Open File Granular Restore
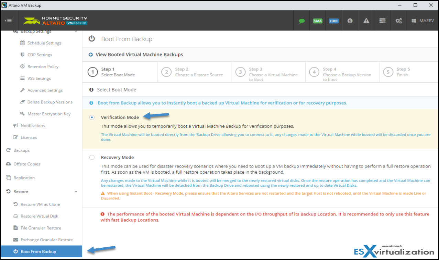 (41, 228)
